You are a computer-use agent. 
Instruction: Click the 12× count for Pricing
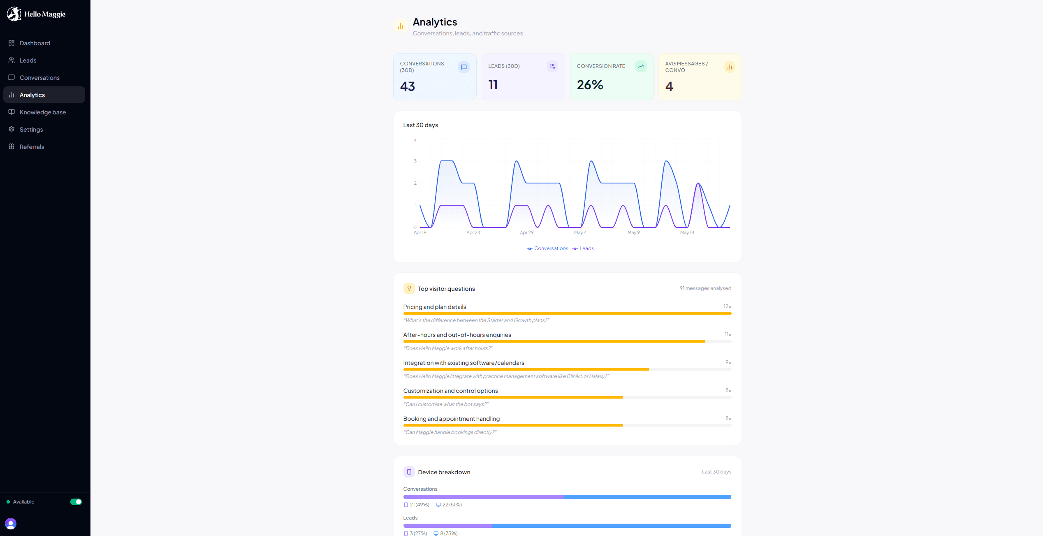(x=727, y=306)
